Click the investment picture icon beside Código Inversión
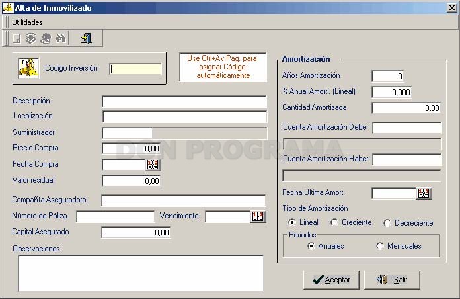 (x=28, y=68)
